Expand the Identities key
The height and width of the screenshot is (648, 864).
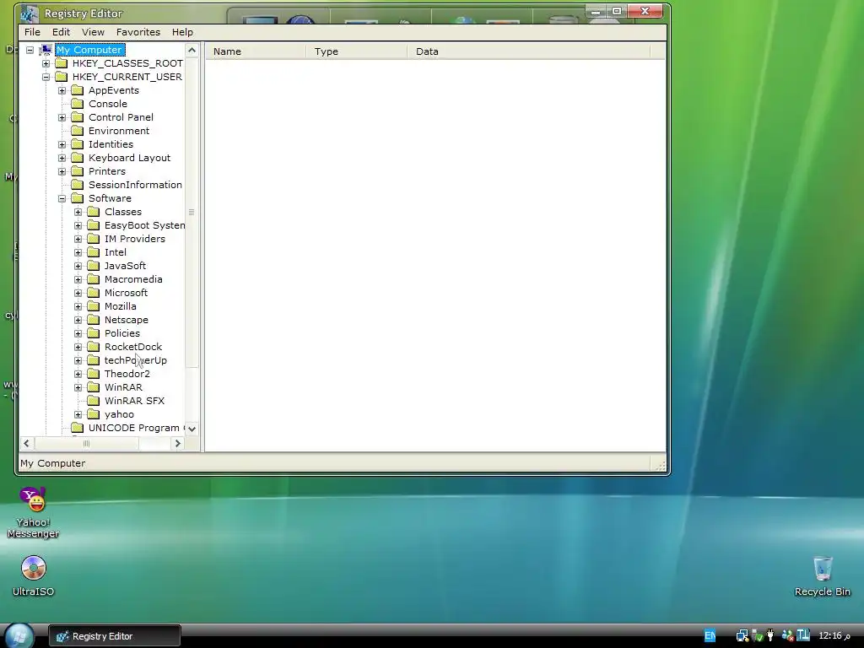point(62,144)
